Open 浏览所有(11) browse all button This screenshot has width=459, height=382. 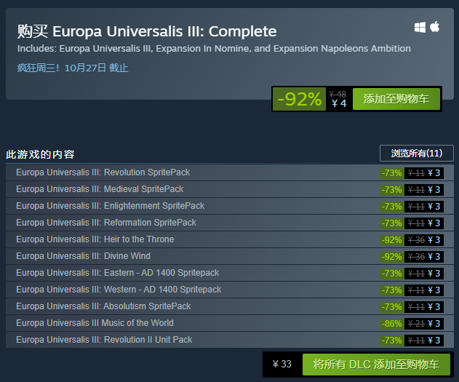point(416,153)
